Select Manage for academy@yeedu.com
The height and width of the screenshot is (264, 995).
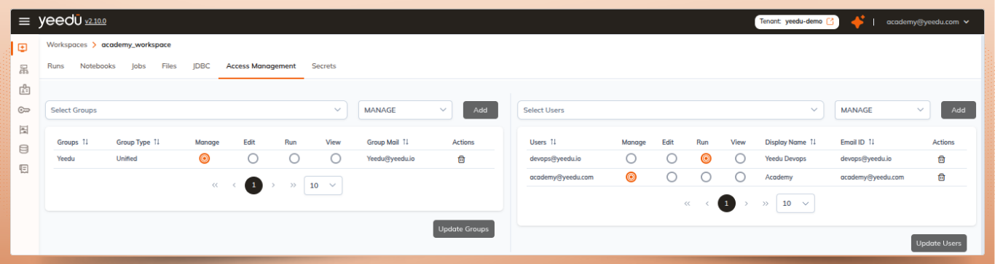(x=631, y=177)
